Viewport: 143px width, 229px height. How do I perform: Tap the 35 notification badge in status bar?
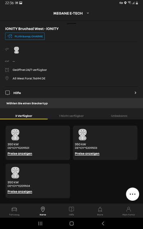point(16,3)
